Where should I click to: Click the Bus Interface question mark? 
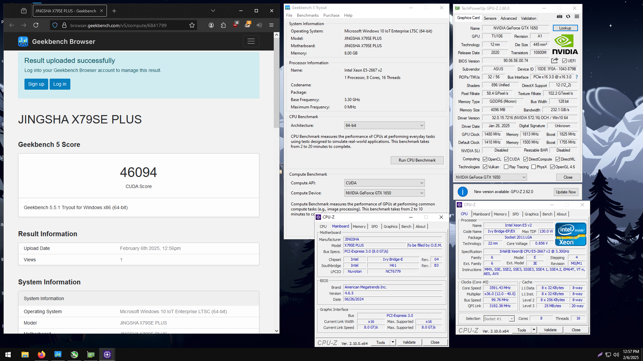click(x=577, y=77)
